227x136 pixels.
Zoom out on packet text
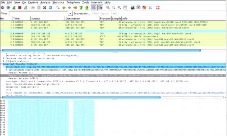click(x=113, y=8)
